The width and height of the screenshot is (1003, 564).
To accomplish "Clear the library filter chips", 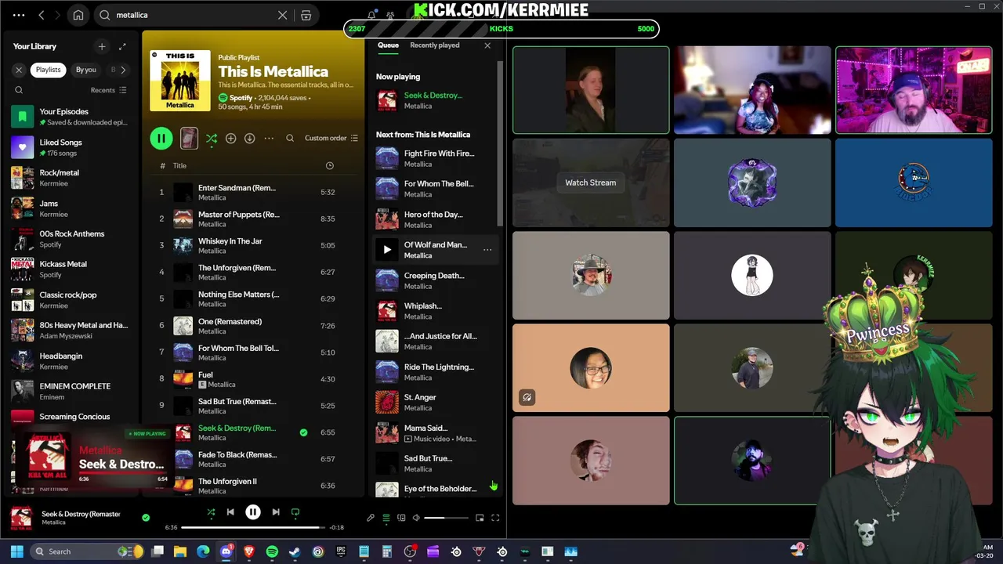I will point(19,70).
